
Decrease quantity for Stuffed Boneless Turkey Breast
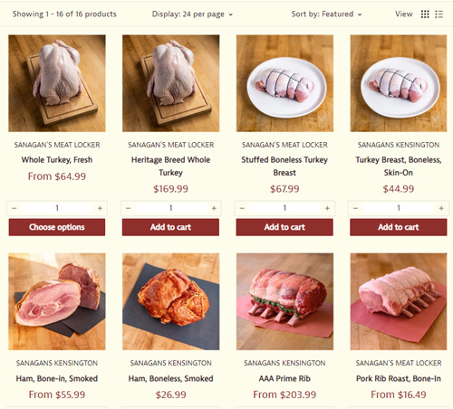coord(242,208)
